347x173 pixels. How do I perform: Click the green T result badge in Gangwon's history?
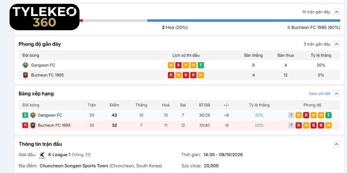201,65
